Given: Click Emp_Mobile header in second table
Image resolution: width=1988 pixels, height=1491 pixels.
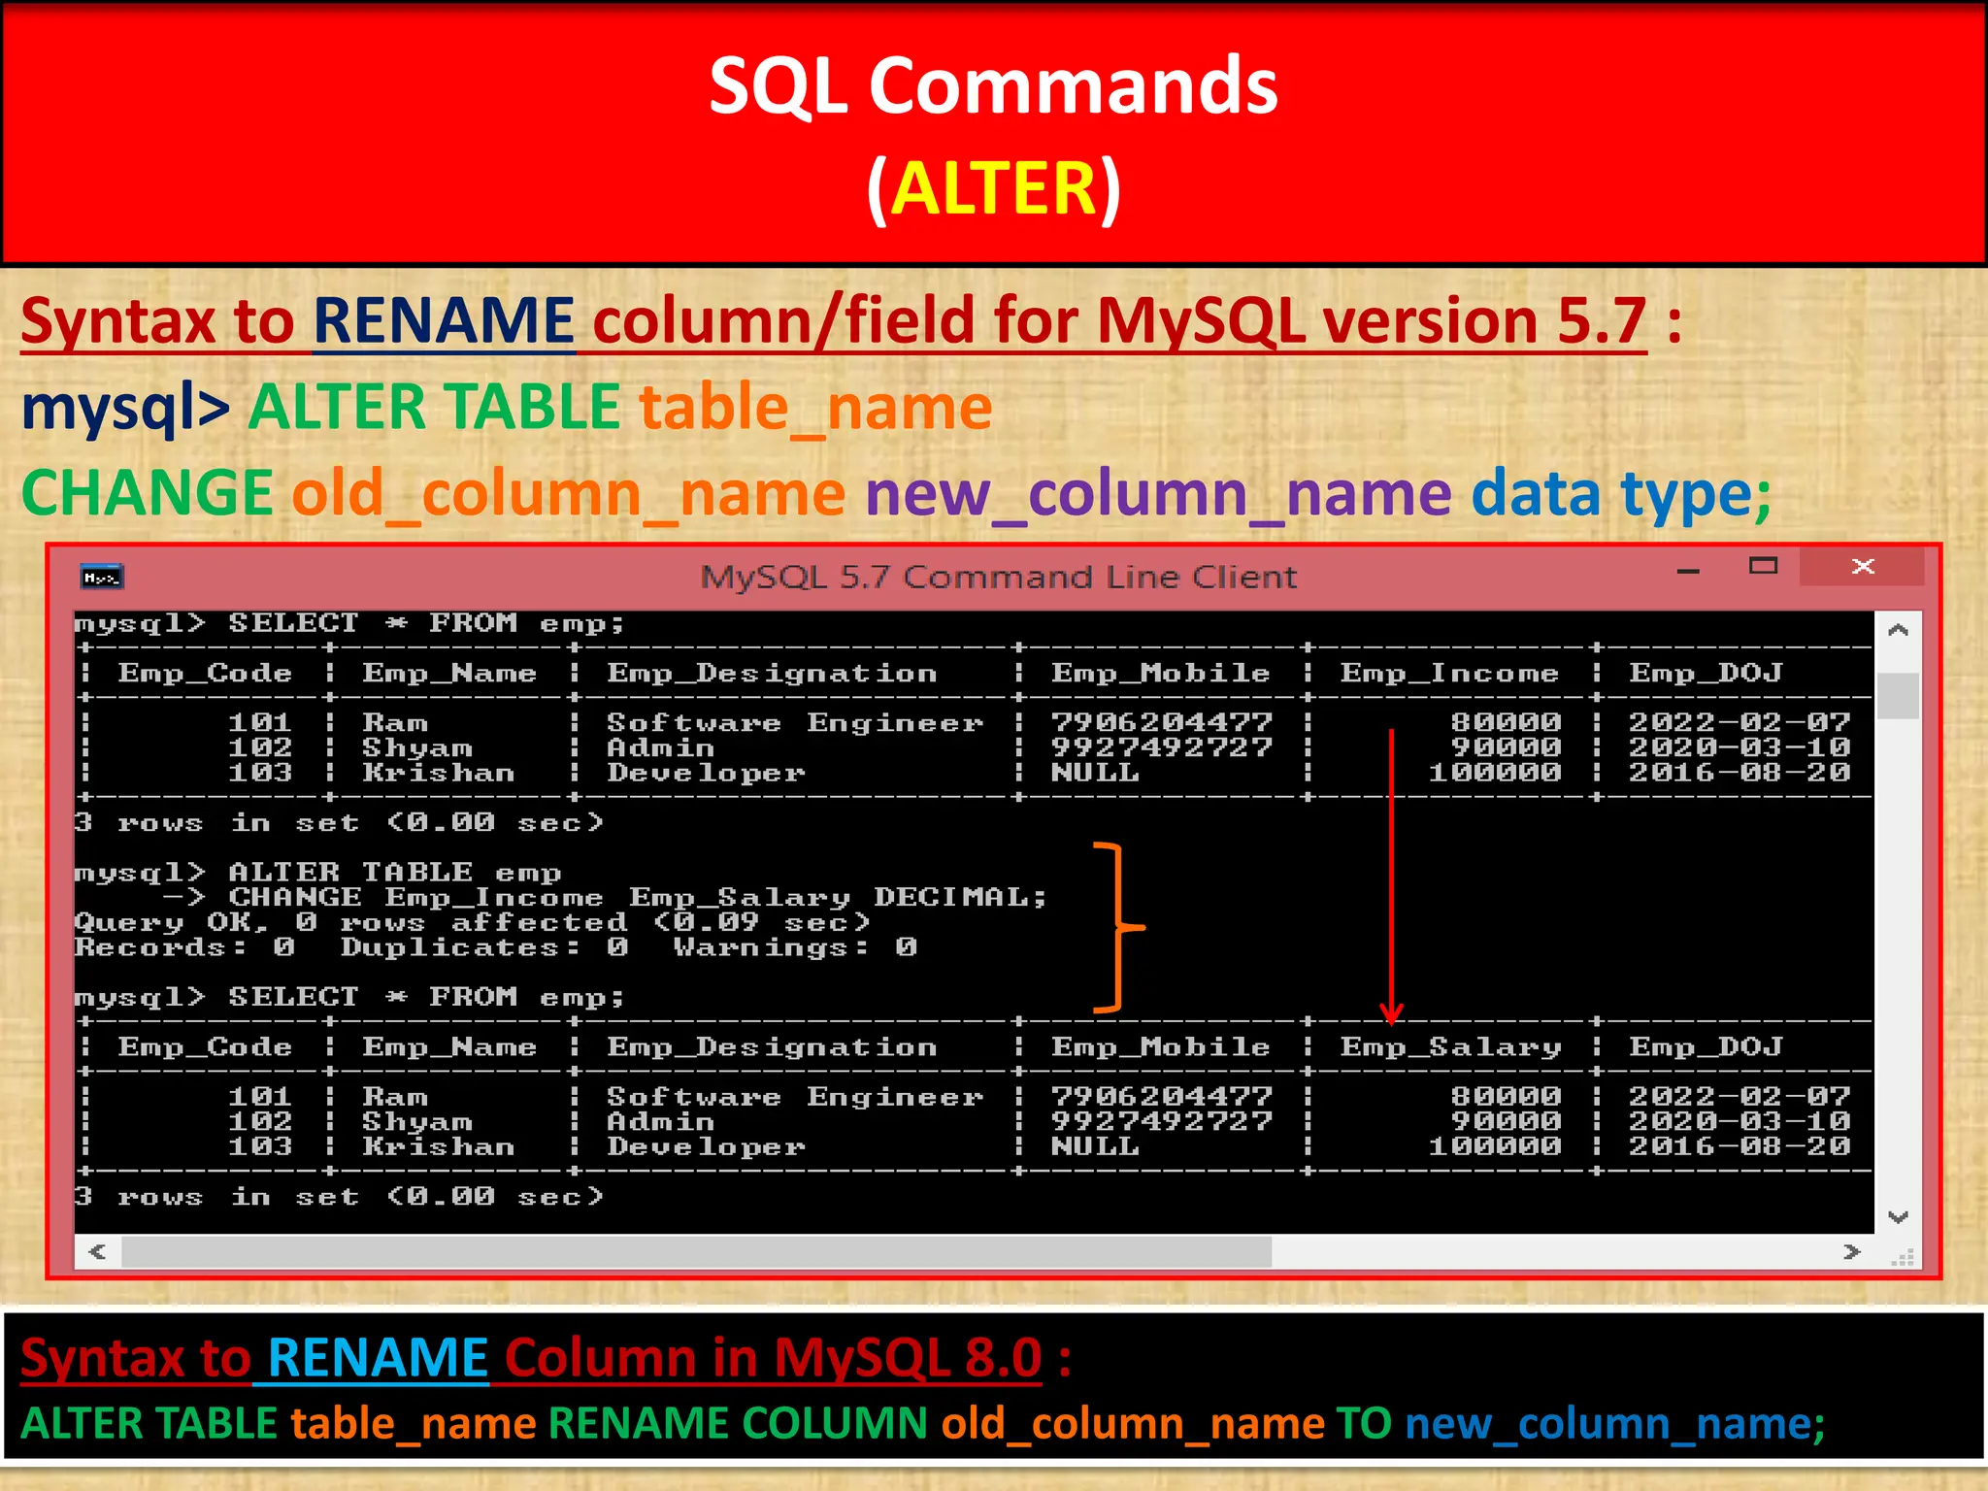Looking at the screenshot, I should [x=1160, y=1047].
